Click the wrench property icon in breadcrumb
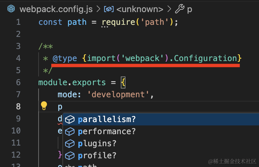This screenshot has width=259, height=167. pyautogui.click(x=179, y=9)
